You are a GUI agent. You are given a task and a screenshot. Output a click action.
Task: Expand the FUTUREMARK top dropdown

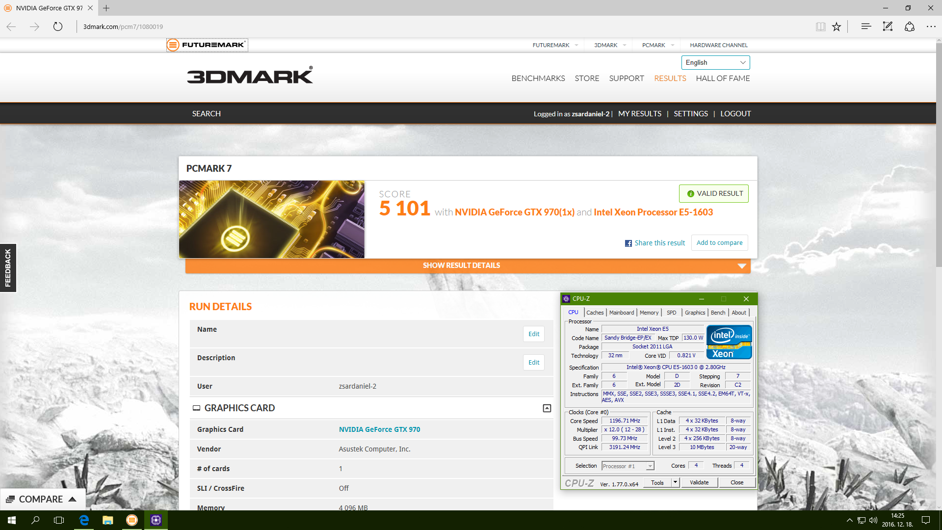pyautogui.click(x=576, y=45)
